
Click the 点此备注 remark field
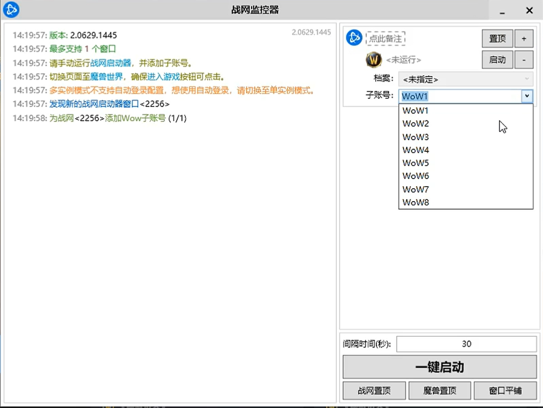click(385, 38)
